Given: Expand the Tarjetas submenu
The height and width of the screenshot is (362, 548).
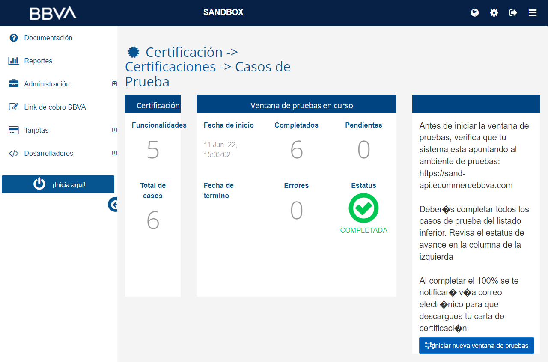Looking at the screenshot, I should (114, 130).
